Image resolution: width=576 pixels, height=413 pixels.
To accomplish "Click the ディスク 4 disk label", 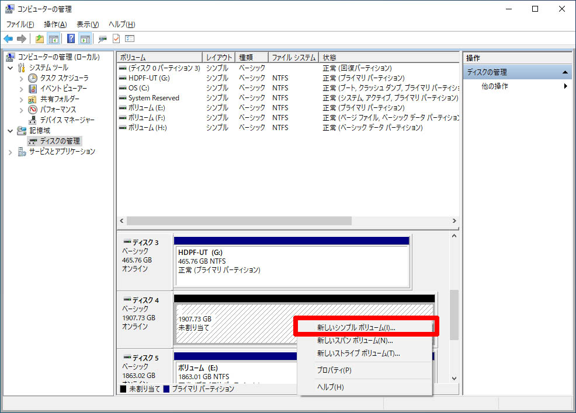I will pos(145,300).
